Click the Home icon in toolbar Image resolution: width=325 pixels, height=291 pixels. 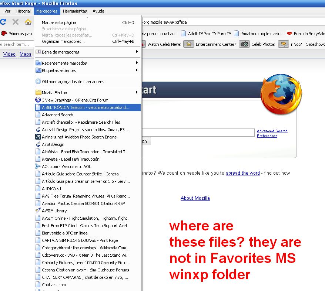click(28, 22)
